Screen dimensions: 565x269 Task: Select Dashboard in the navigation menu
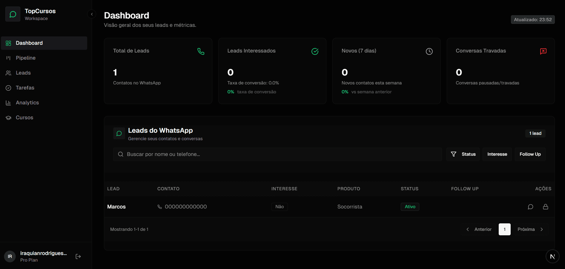tap(29, 43)
